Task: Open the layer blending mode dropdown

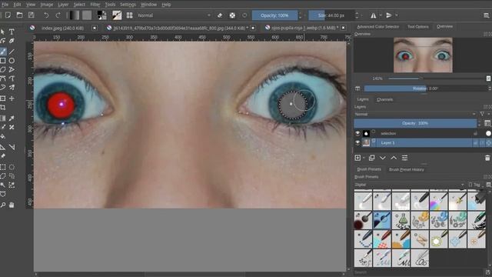Action: (415, 114)
